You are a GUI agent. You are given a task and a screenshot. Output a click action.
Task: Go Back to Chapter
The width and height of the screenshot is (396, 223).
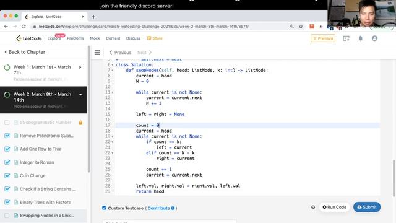(25, 52)
